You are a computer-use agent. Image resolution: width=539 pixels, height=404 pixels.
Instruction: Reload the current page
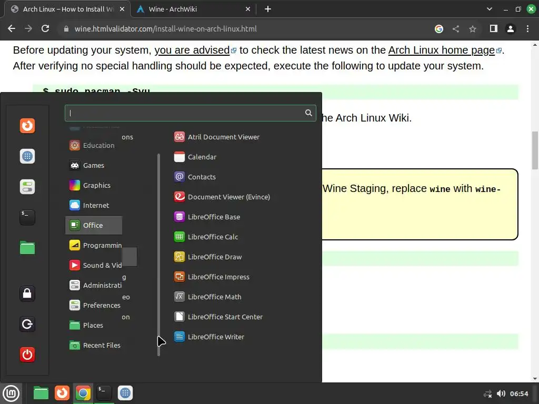coord(45,29)
